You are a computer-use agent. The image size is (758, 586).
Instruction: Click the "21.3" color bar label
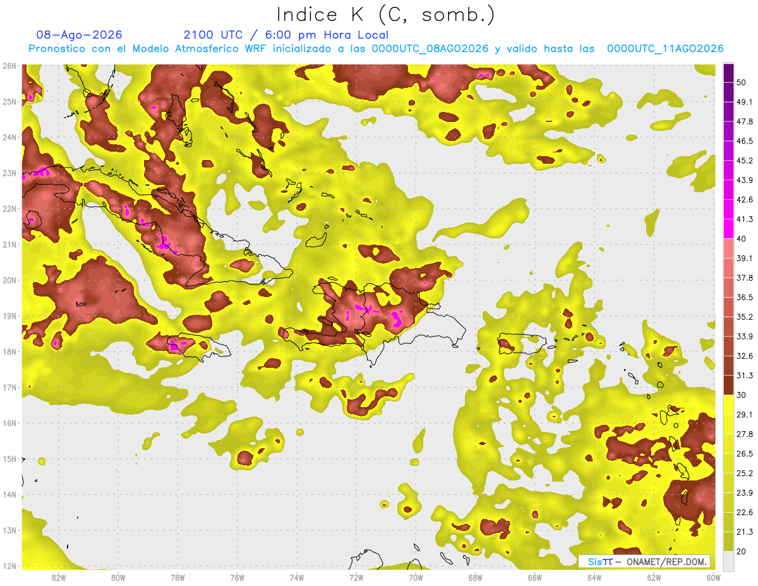click(745, 532)
